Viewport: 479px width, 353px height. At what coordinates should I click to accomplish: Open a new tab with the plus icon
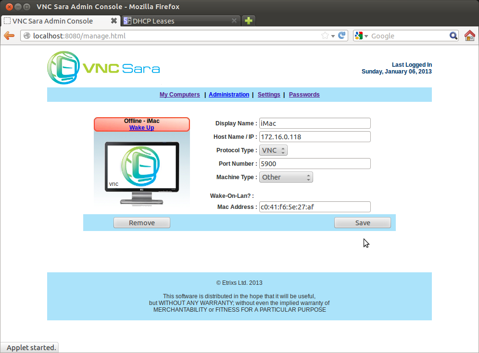(x=248, y=21)
